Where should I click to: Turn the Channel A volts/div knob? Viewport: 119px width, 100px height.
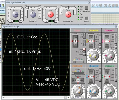pyautogui.click(x=94, y=56)
